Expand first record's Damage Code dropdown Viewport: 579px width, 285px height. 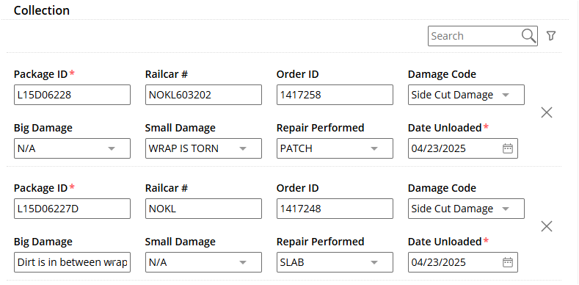466,95
